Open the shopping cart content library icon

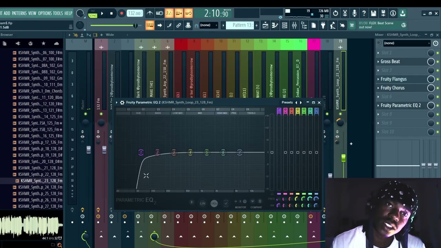352,25
